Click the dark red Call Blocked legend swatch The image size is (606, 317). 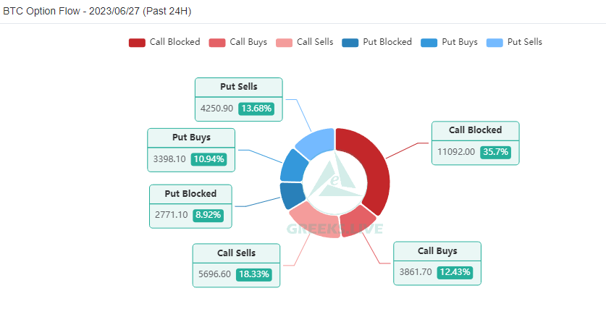138,42
